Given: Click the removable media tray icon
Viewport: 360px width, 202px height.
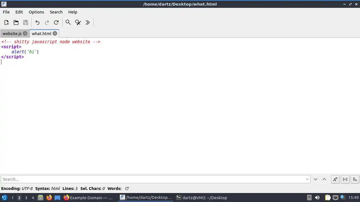Looking at the screenshot, I should click(x=309, y=198).
